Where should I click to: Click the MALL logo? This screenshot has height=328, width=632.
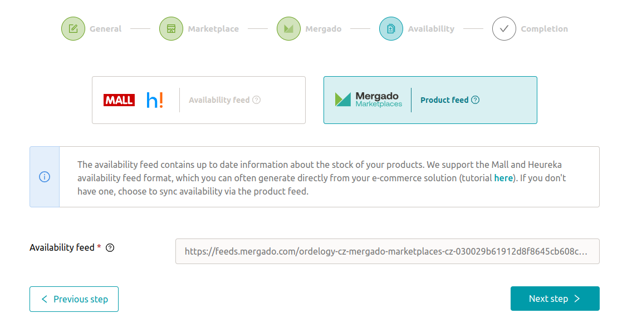pyautogui.click(x=119, y=100)
